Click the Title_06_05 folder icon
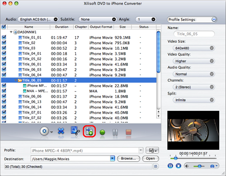This screenshot has height=176, width=226. tap(20, 81)
